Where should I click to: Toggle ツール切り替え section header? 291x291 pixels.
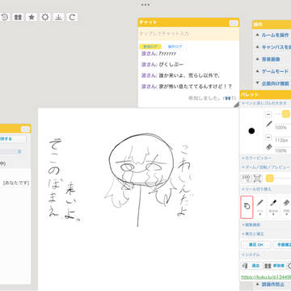coord(265,189)
